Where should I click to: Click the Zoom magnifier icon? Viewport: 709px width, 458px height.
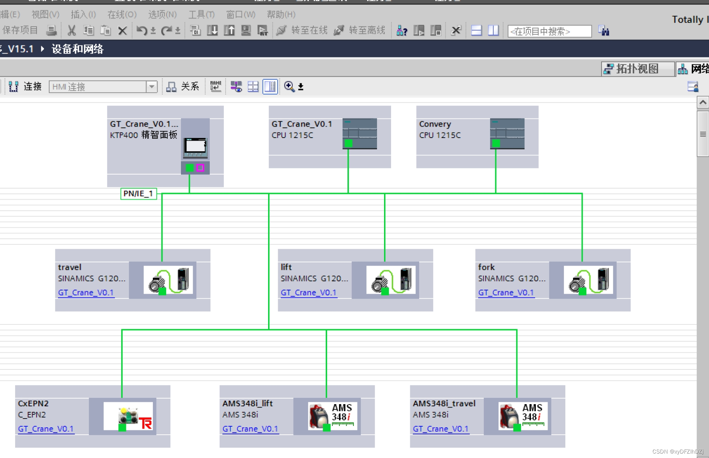[289, 87]
